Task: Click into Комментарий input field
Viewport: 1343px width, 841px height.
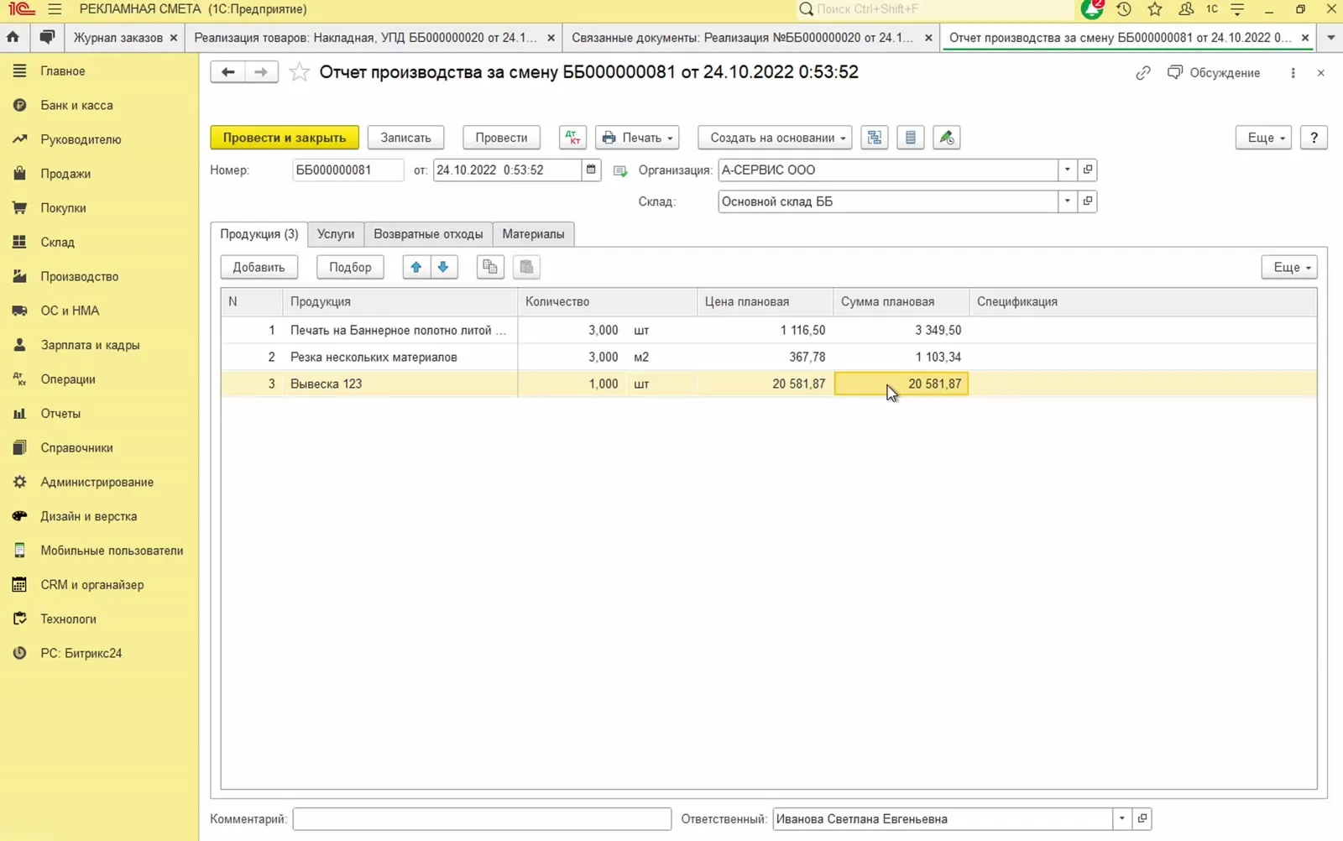Action: [482, 818]
